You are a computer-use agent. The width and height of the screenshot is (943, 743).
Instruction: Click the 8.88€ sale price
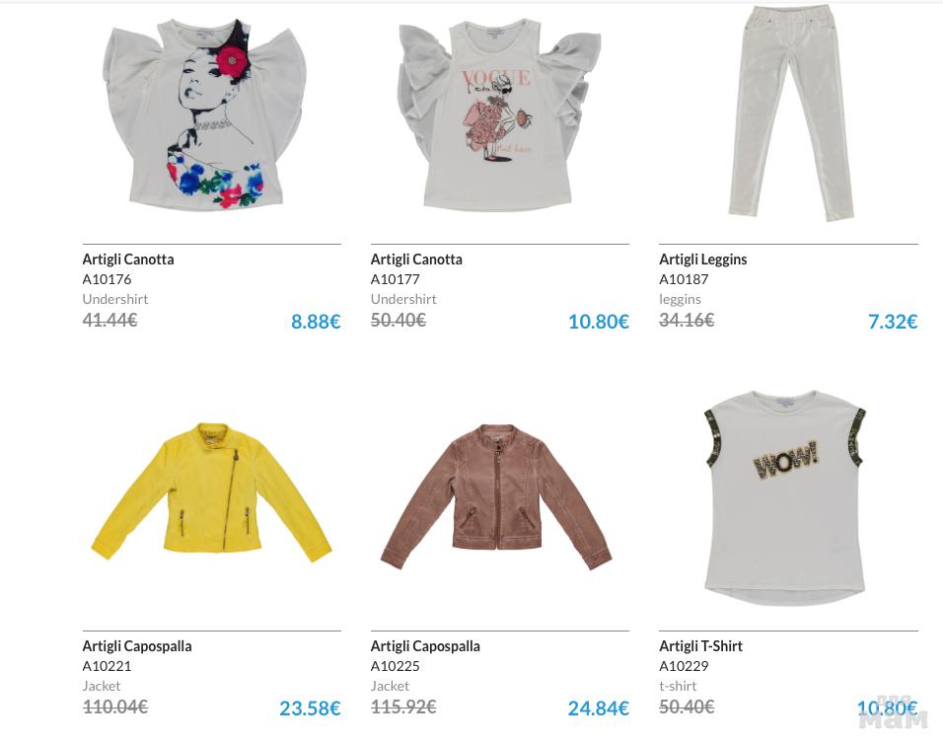316,322
